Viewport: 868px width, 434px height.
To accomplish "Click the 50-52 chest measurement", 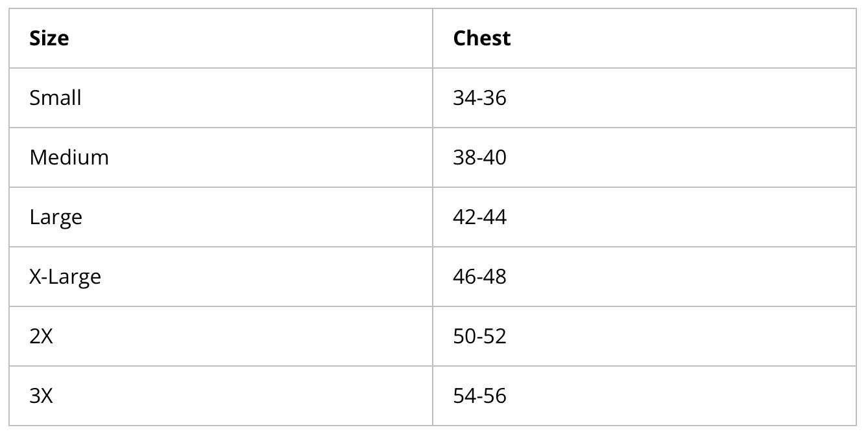I will click(x=479, y=337).
